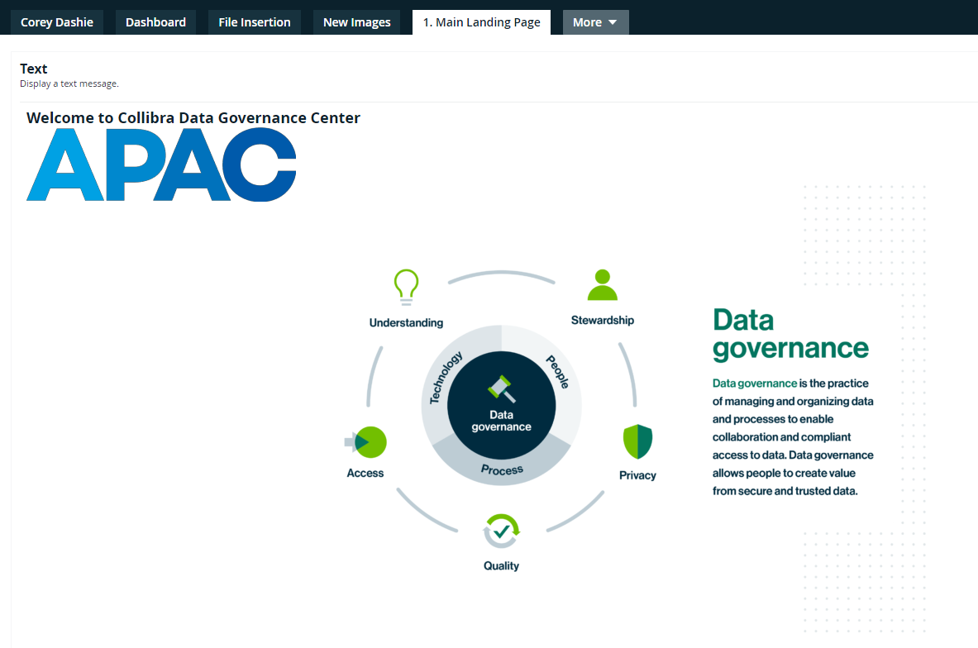Click the gavel icon in the center circle
The height and width of the screenshot is (648, 978).
tap(502, 389)
